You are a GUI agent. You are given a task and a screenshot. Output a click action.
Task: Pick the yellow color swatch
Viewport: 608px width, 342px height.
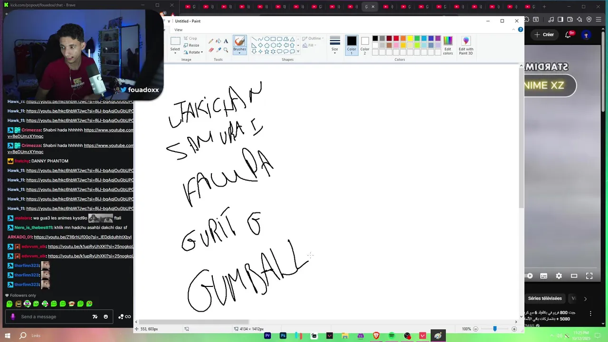click(x=410, y=38)
